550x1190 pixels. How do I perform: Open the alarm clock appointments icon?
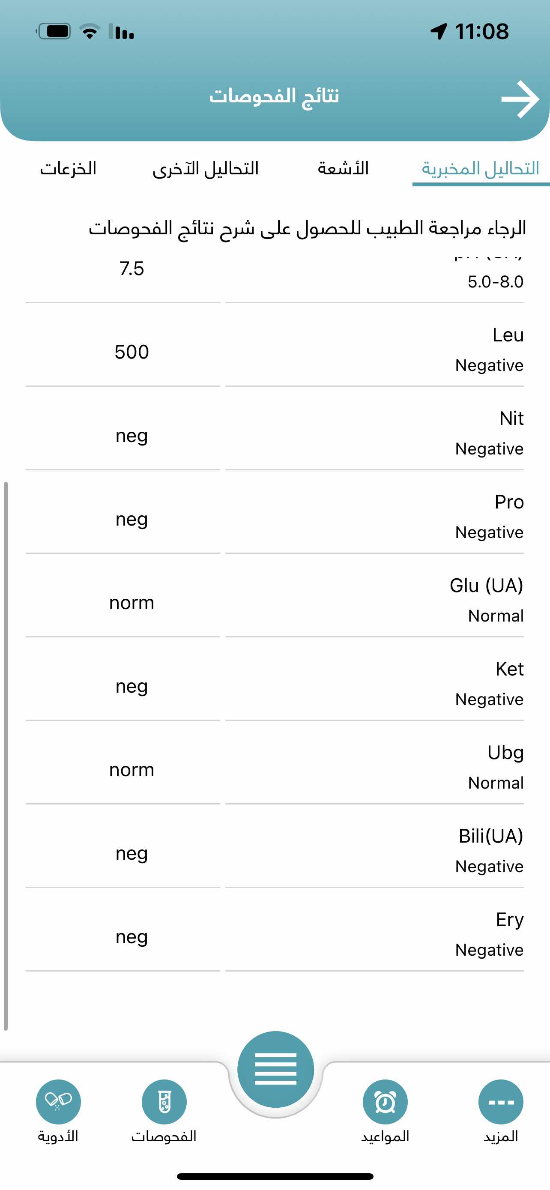click(385, 1101)
